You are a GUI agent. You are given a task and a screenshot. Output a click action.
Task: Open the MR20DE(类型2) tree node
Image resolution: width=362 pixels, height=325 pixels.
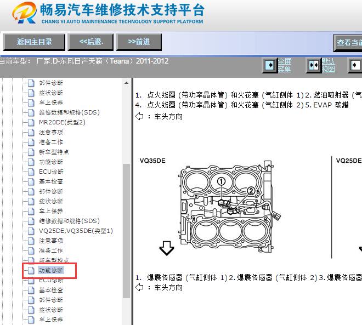point(62,122)
